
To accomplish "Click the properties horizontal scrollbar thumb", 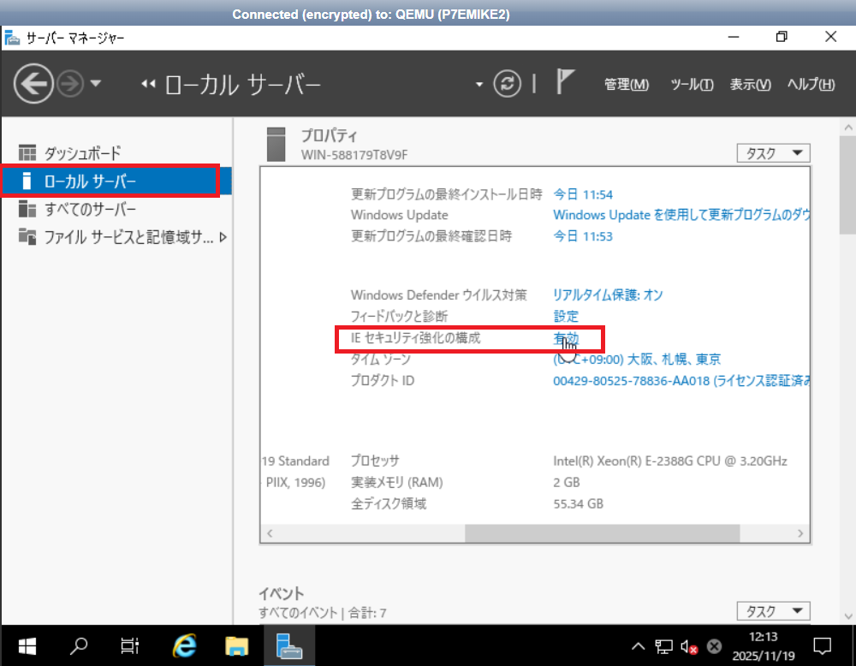I will point(602,532).
